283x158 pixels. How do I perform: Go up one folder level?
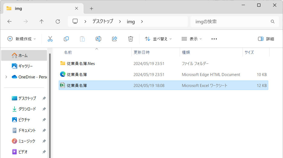(x=42, y=21)
